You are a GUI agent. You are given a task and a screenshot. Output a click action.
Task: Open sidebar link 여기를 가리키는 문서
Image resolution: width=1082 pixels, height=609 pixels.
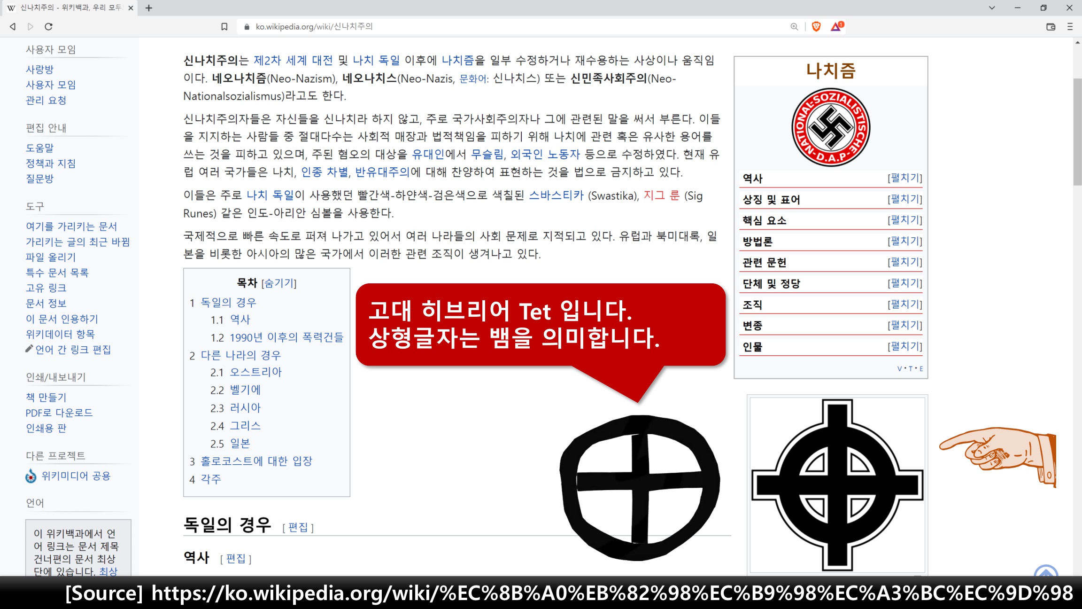click(x=71, y=226)
